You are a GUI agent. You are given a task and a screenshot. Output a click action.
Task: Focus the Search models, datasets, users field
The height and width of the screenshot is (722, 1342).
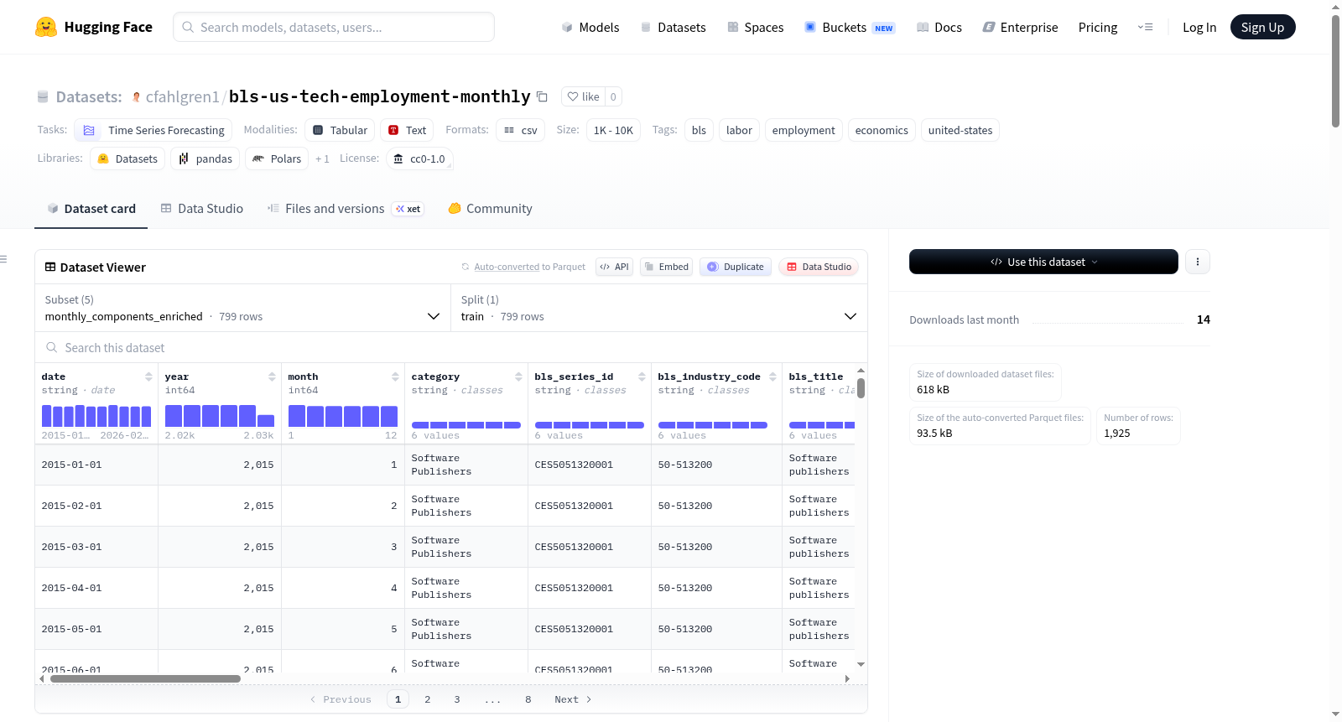point(334,27)
